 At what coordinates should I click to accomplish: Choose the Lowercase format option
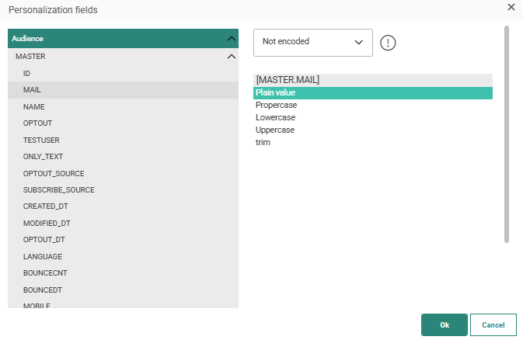coord(275,117)
